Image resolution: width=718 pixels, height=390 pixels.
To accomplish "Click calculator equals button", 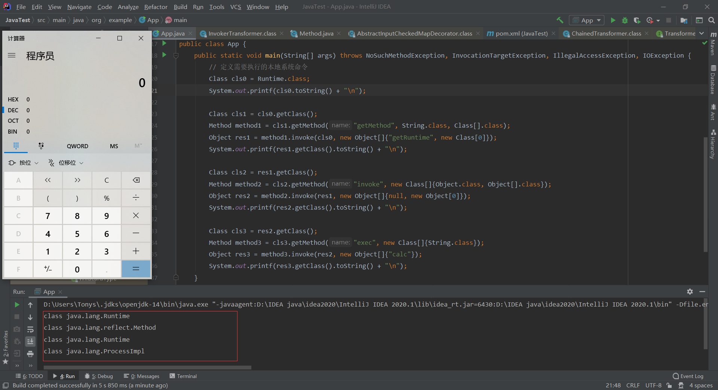I will [x=136, y=269].
